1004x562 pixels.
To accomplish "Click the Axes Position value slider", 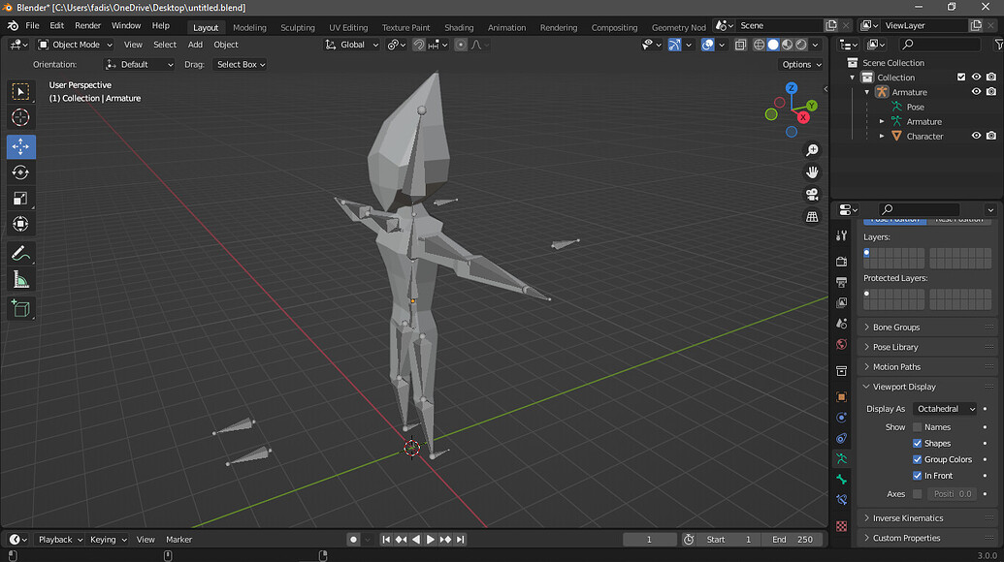I will click(953, 493).
